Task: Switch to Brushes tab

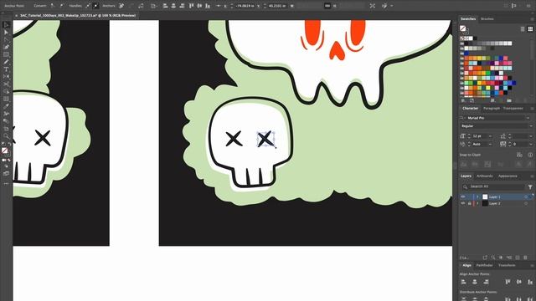Action: click(x=487, y=19)
